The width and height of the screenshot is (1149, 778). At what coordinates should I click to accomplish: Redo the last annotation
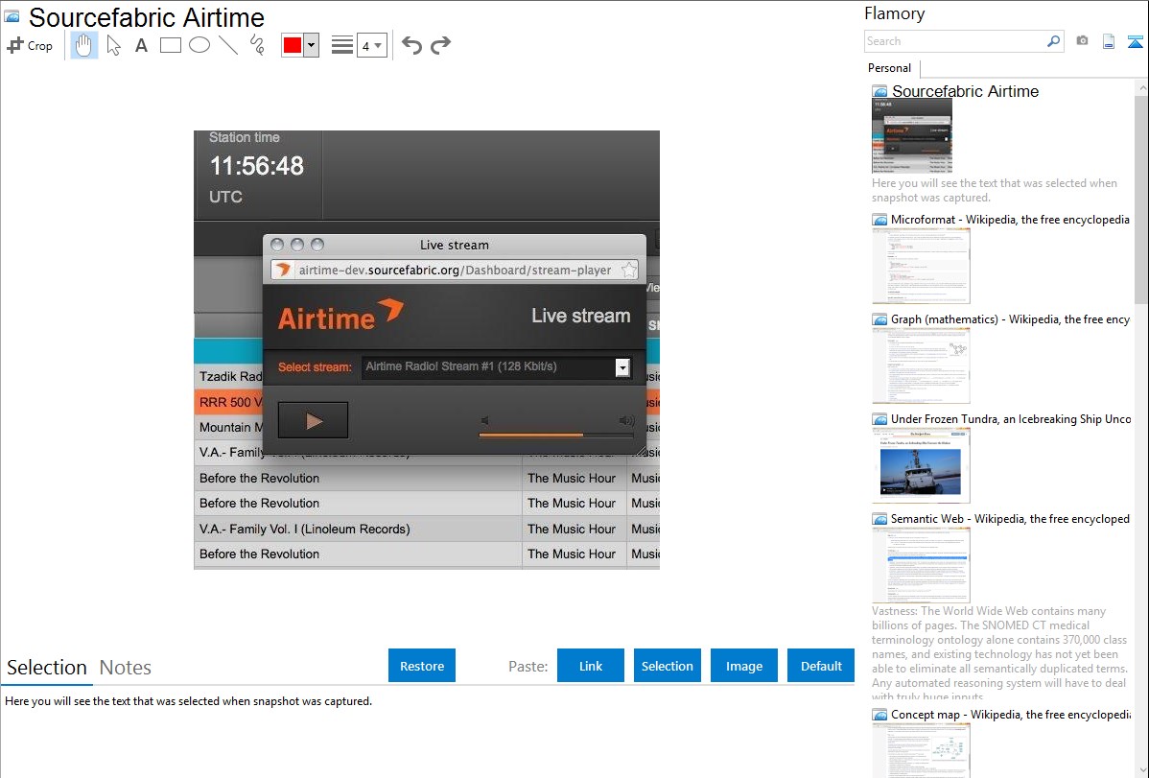(x=440, y=45)
